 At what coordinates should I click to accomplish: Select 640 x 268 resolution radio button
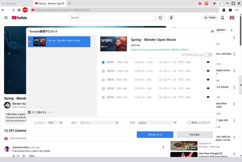tap(103, 89)
